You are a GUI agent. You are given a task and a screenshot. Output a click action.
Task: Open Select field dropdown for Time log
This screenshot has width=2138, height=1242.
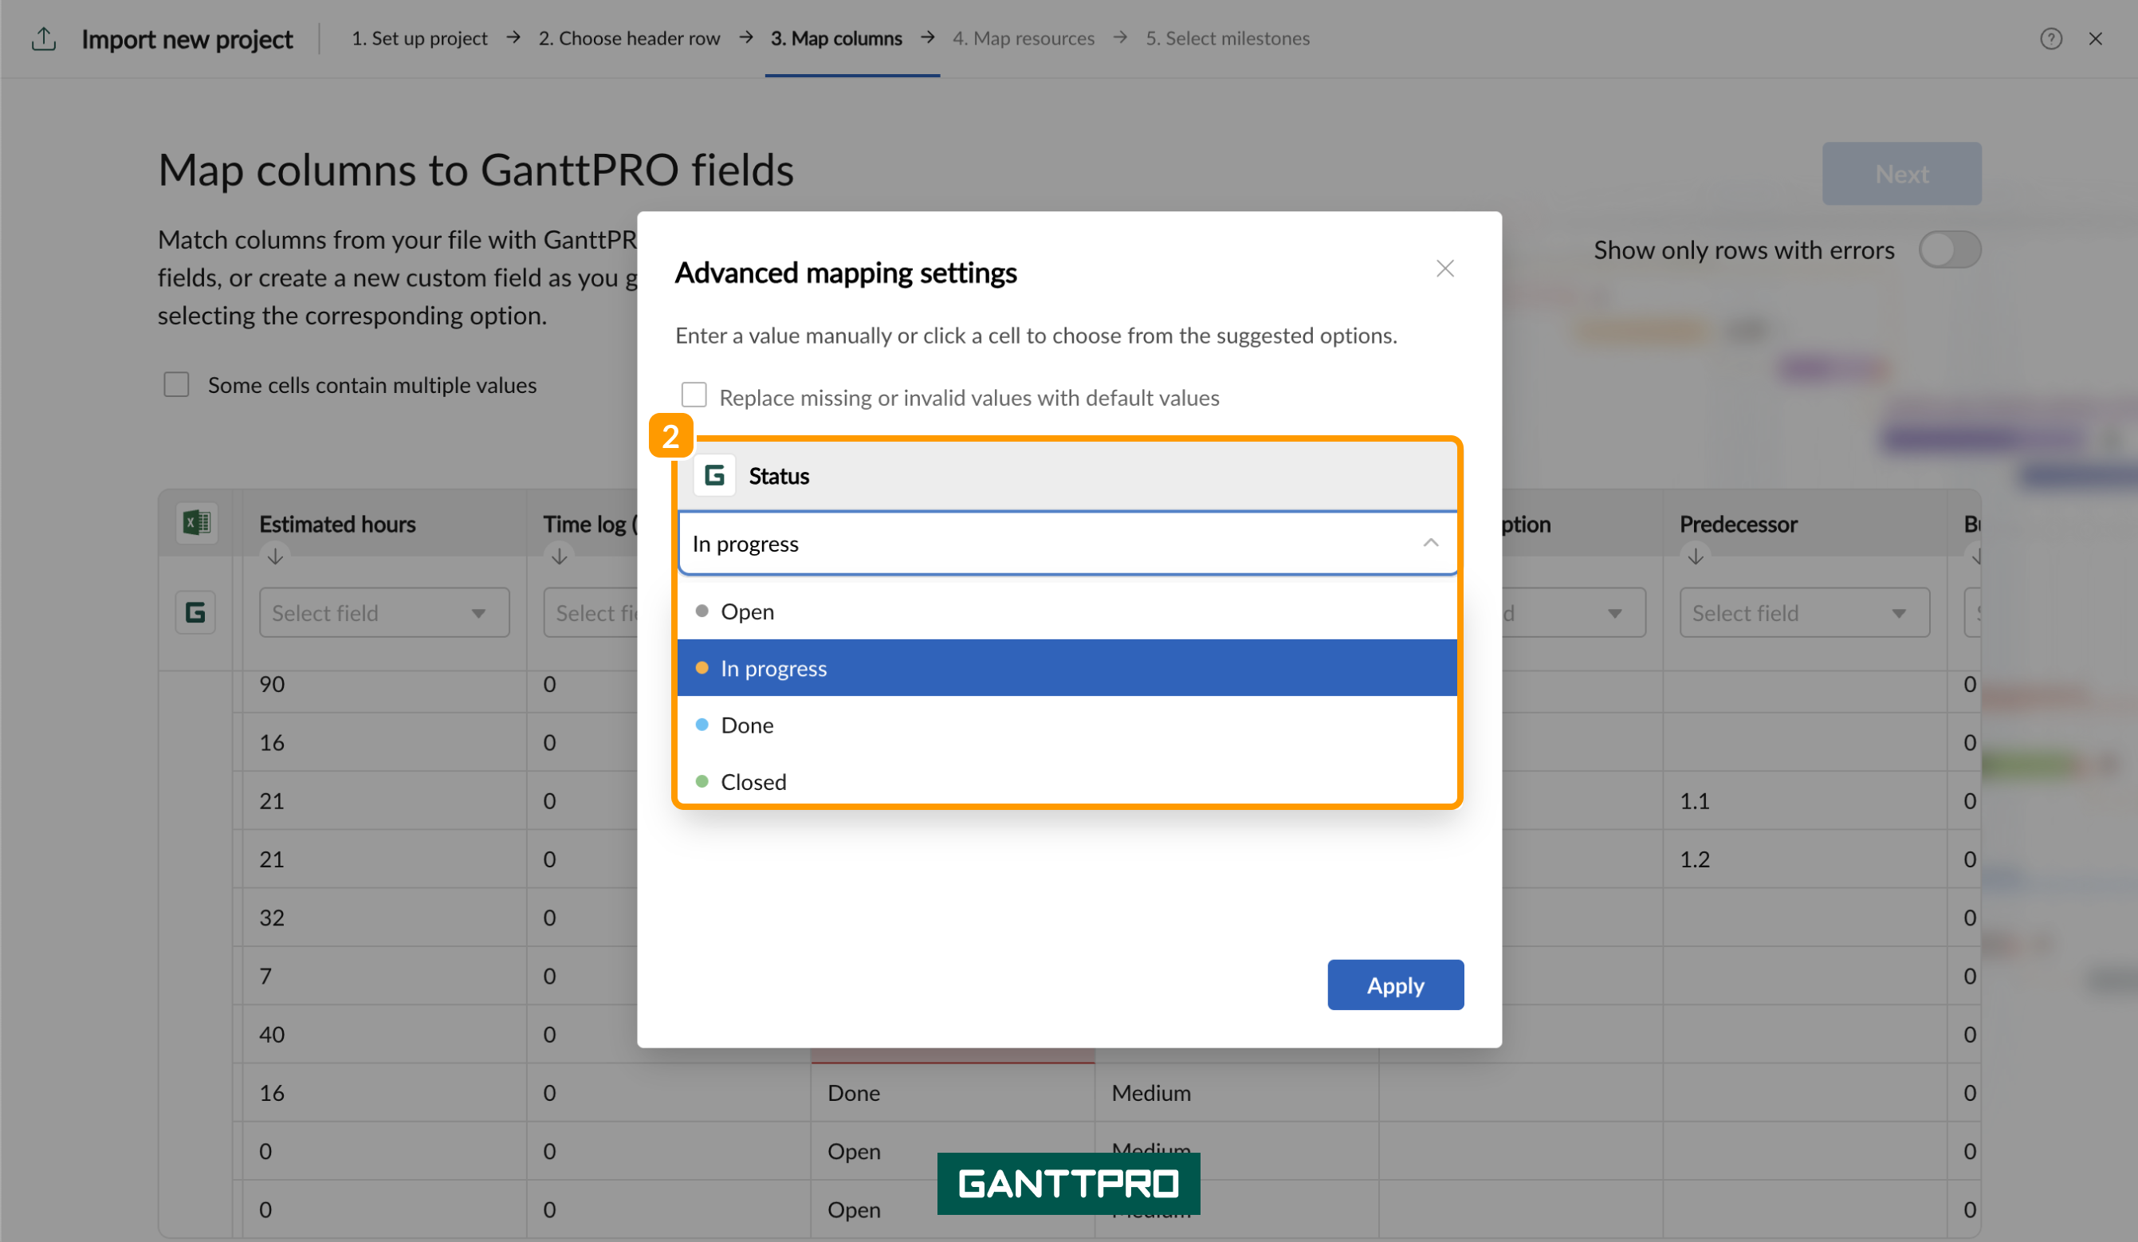point(592,612)
